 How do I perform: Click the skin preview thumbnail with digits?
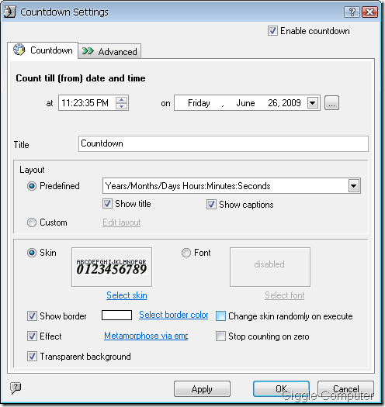click(x=112, y=267)
